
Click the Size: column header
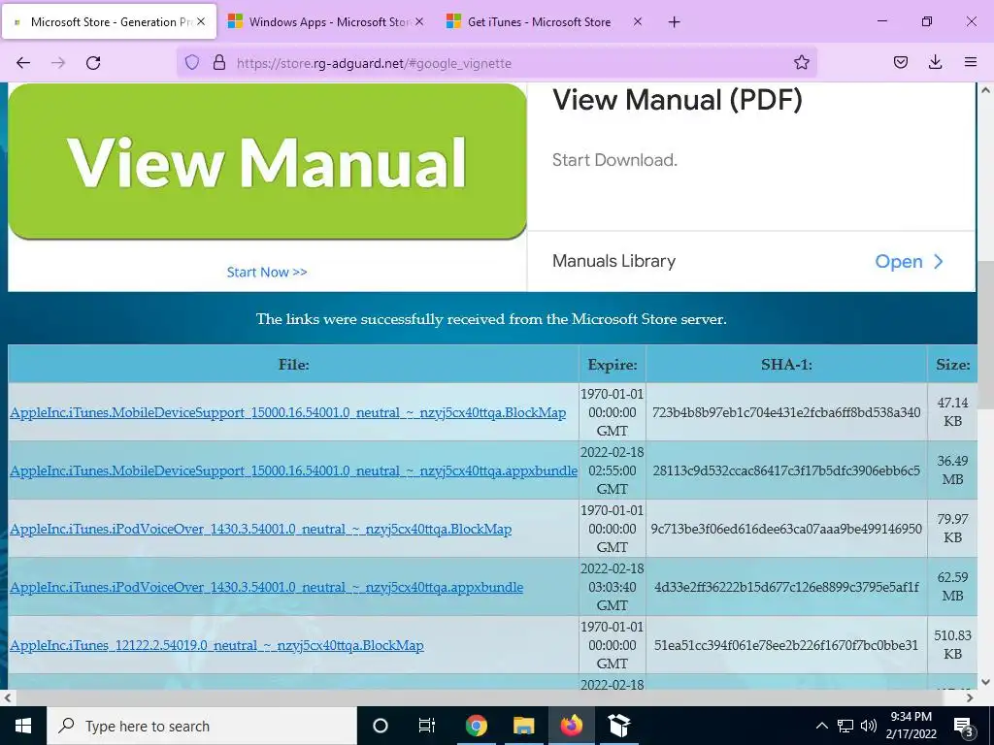953,365
